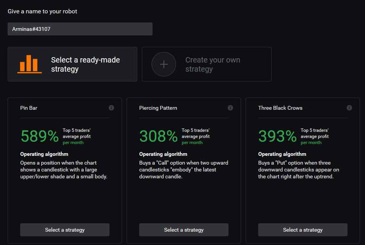Switch to Create your own strategy

pos(206,64)
